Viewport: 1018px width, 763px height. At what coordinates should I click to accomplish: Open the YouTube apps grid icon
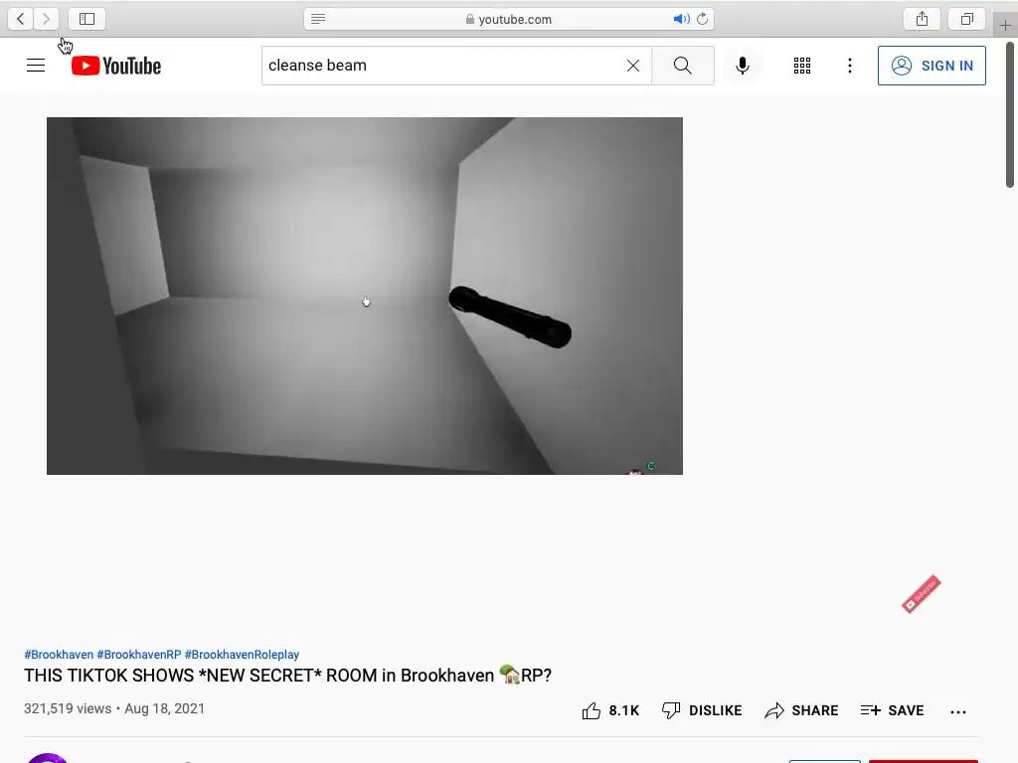pos(802,66)
